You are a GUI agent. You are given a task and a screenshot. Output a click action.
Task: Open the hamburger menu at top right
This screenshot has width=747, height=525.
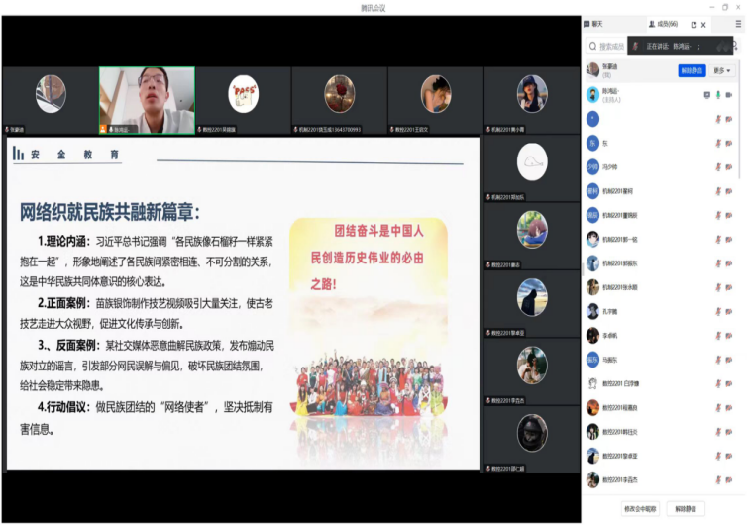click(x=738, y=23)
